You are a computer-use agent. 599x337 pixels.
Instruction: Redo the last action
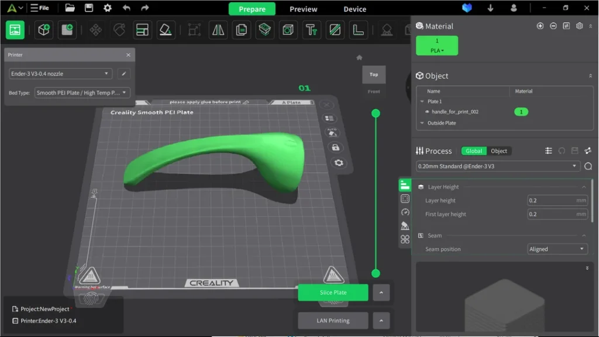(145, 8)
